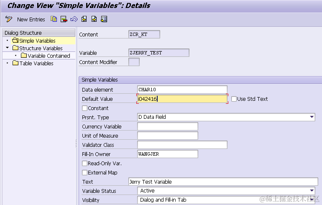
Task: Click the Display/Change pencil icon
Action: 9,19
